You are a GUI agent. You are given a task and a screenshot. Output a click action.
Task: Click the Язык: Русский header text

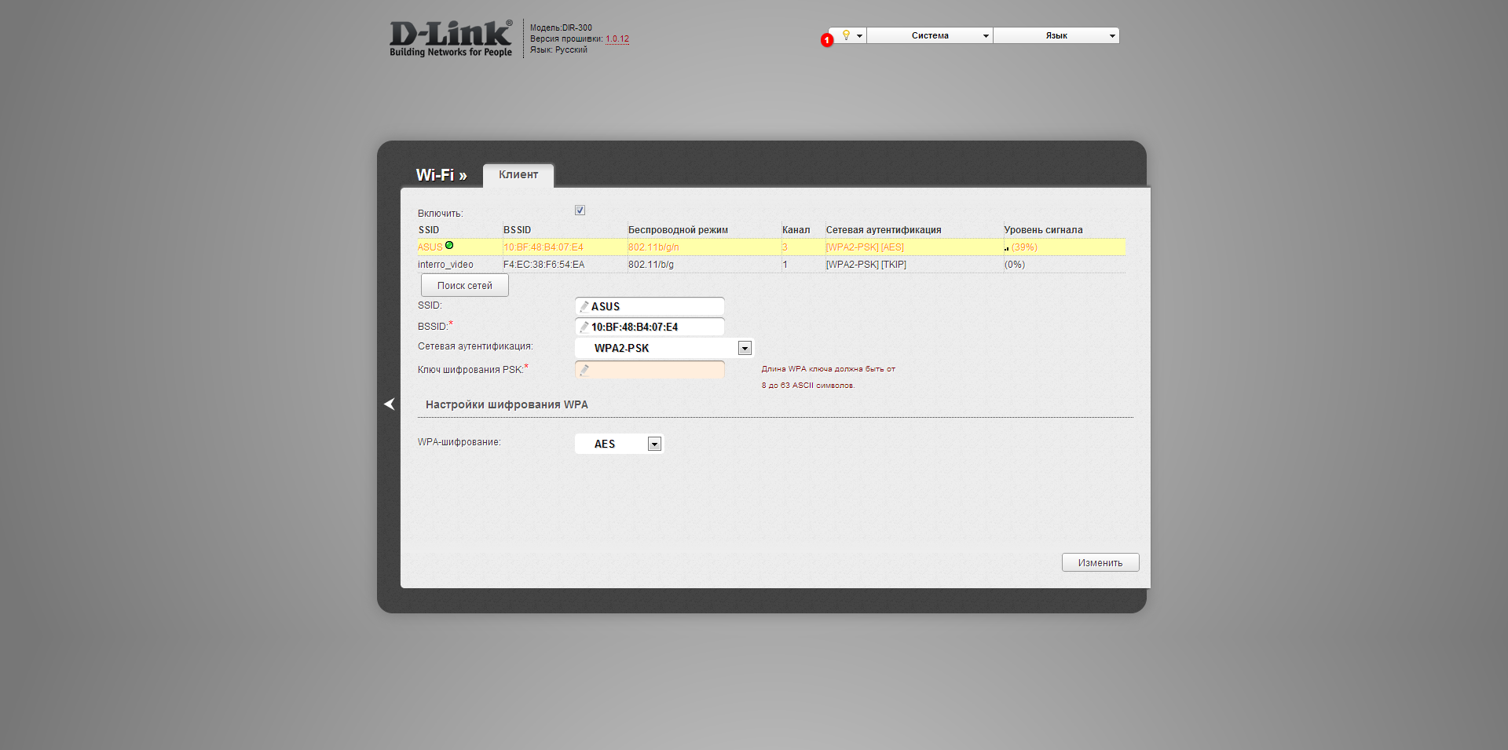[558, 49]
